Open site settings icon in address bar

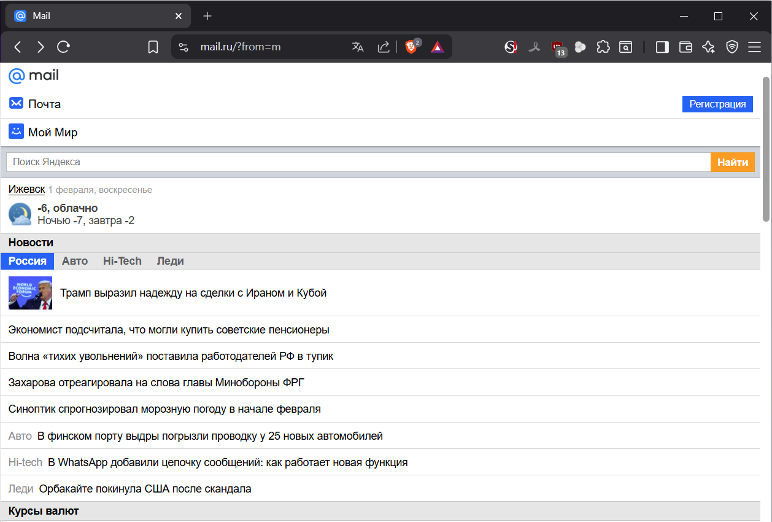[183, 47]
